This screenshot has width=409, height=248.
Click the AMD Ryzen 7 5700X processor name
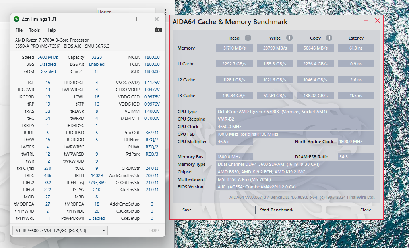click(x=52, y=40)
